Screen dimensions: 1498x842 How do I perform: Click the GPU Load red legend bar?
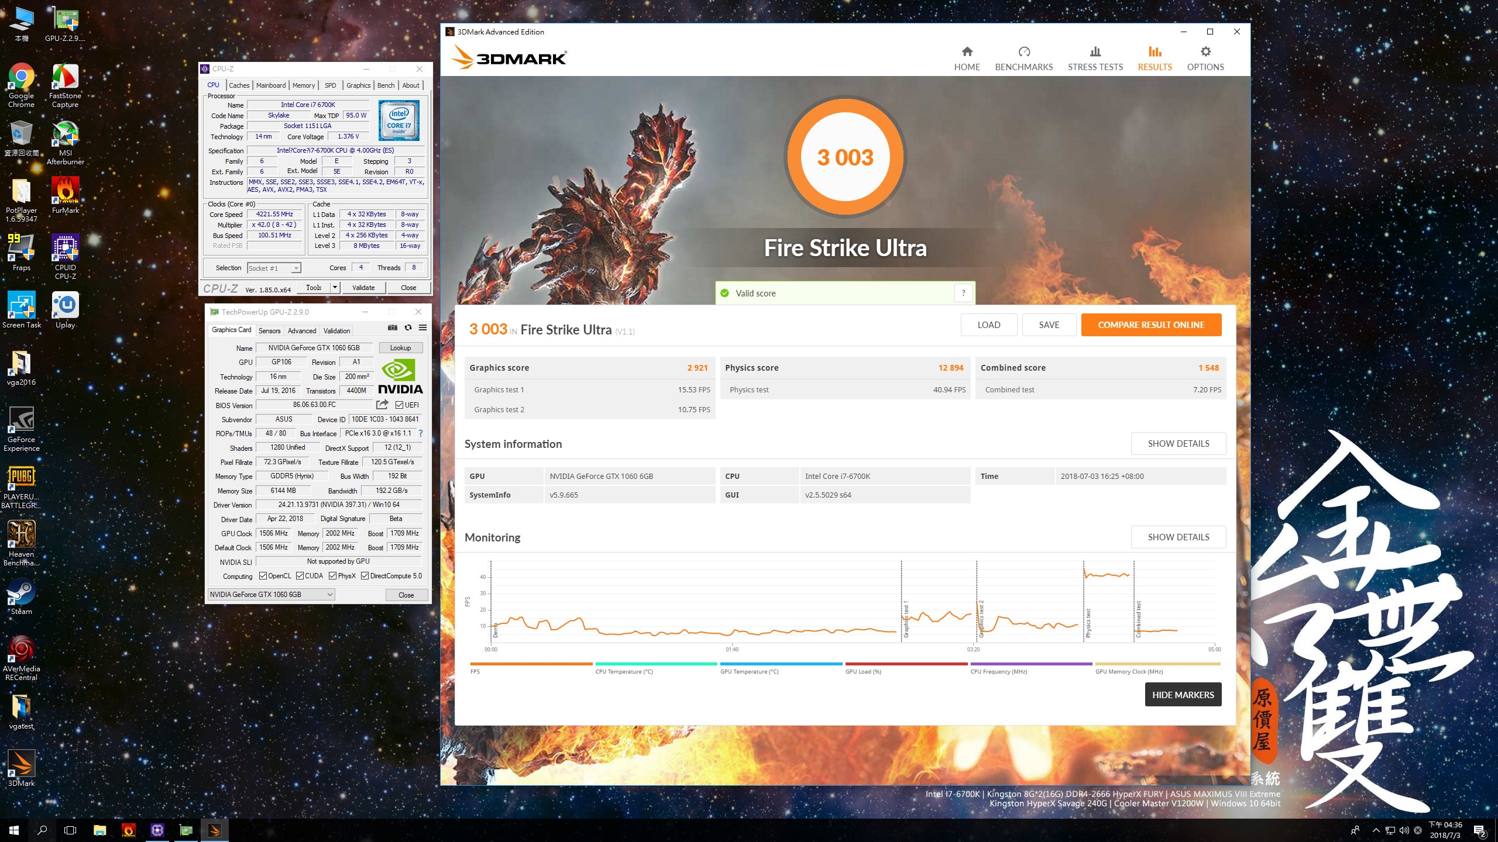click(906, 664)
